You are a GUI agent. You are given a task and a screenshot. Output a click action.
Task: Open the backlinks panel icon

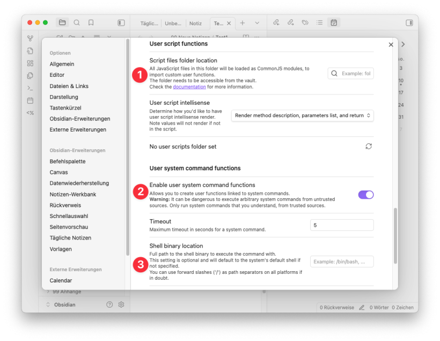tap(276, 23)
